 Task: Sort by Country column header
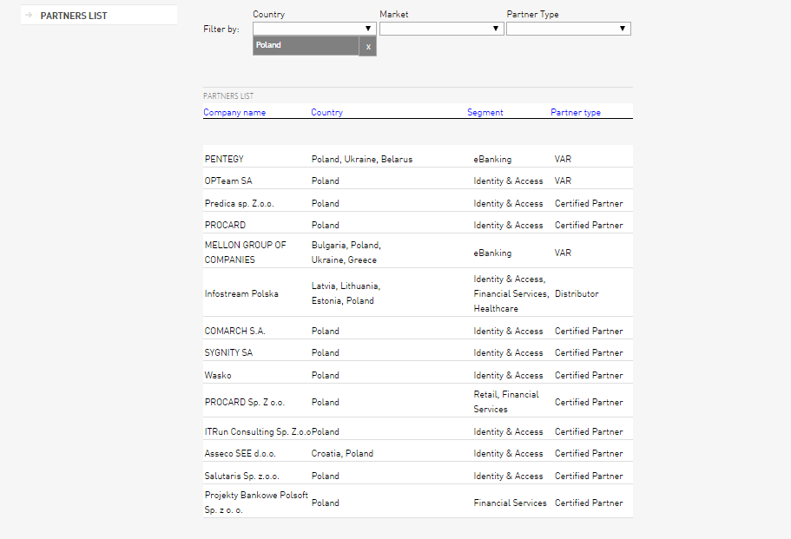point(326,113)
